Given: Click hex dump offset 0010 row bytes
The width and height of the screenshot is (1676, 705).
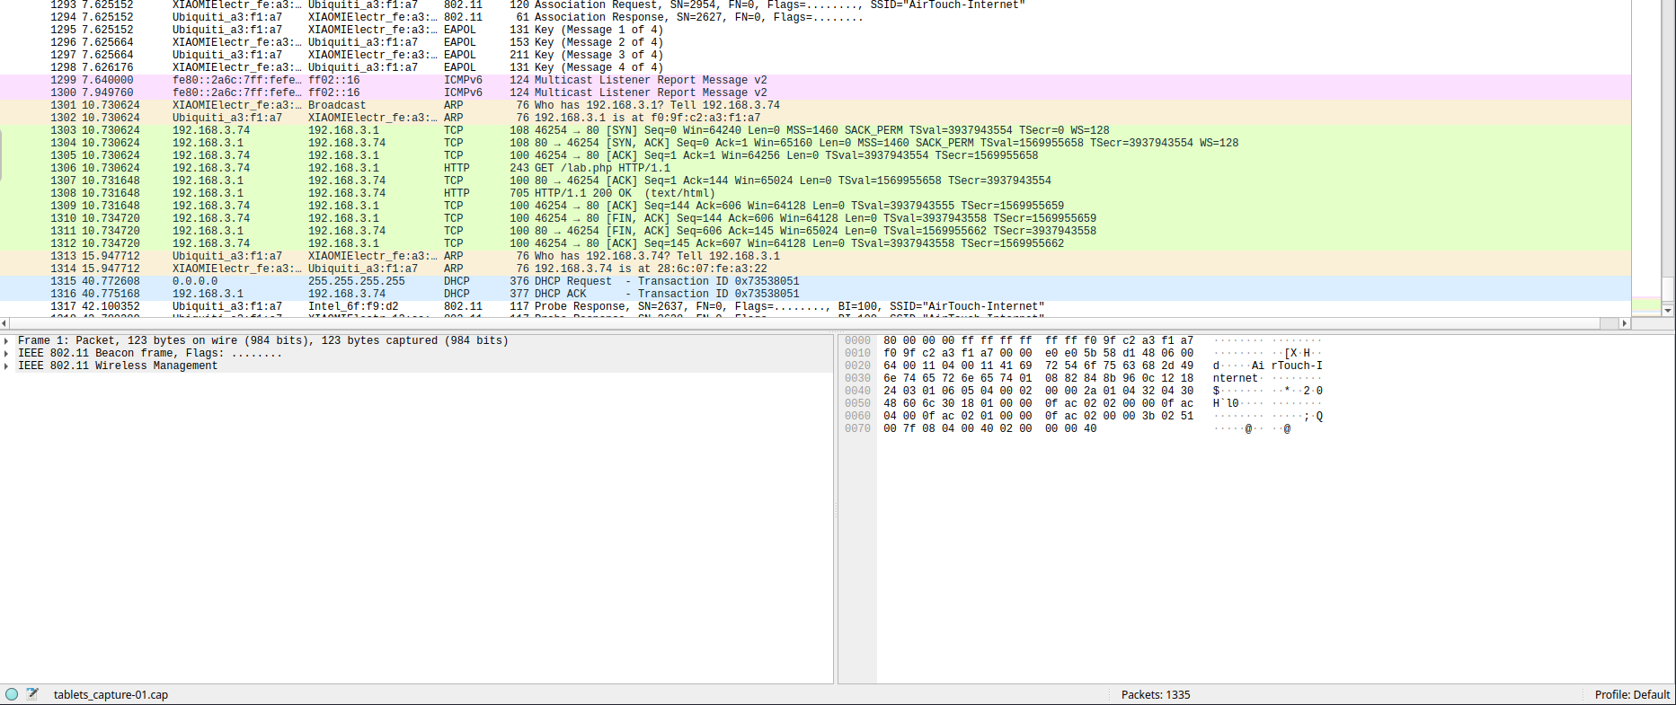Looking at the screenshot, I should pyautogui.click(x=1038, y=354).
